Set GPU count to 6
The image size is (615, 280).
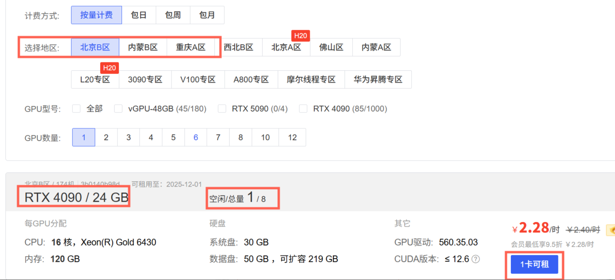tap(196, 137)
